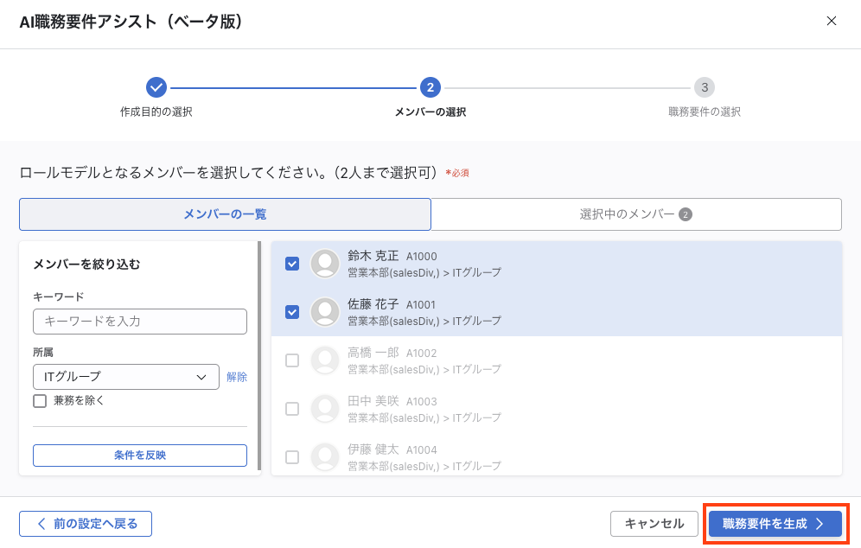The image size is (861, 548).
Task: Click name 伊藤 健太
Action: [x=373, y=449]
